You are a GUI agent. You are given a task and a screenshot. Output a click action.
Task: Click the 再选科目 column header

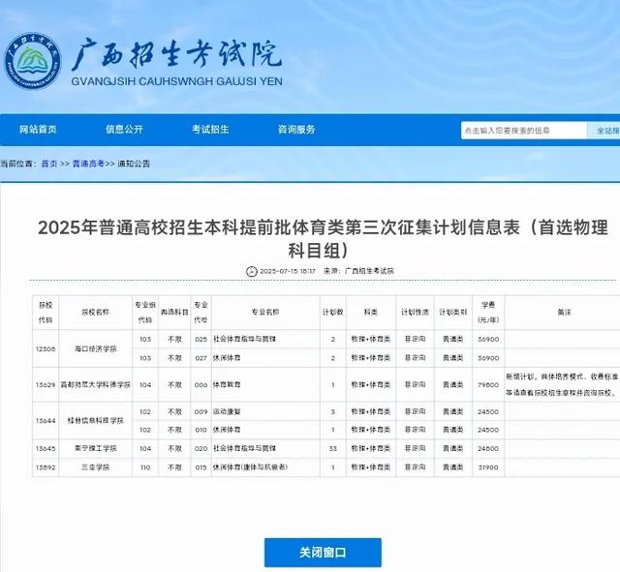click(174, 312)
